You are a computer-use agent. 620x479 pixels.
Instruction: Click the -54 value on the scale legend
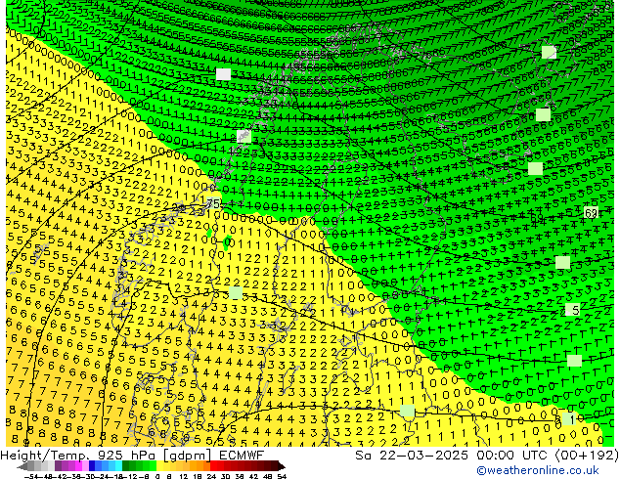31,477
